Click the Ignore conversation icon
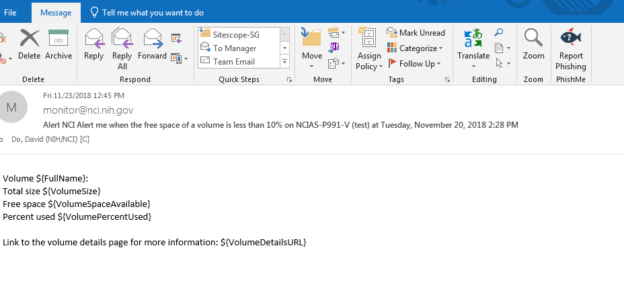 point(3,38)
